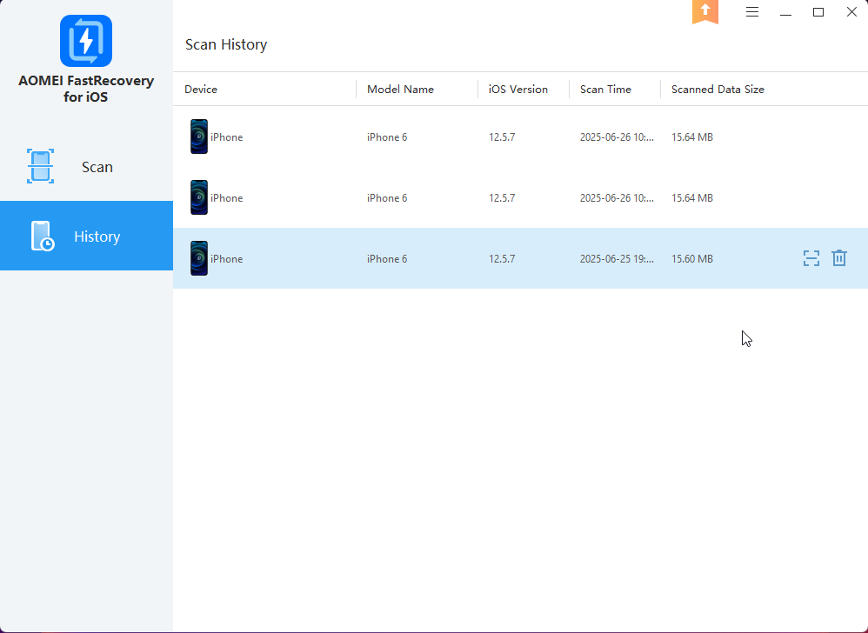Click the 15.60 MB data size
Viewport: 868px width, 633px height.
pos(692,259)
